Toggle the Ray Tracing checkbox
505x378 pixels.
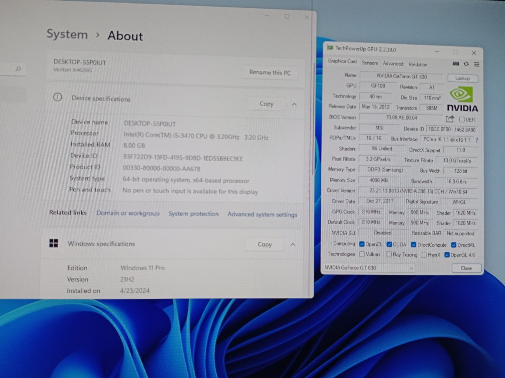click(389, 254)
